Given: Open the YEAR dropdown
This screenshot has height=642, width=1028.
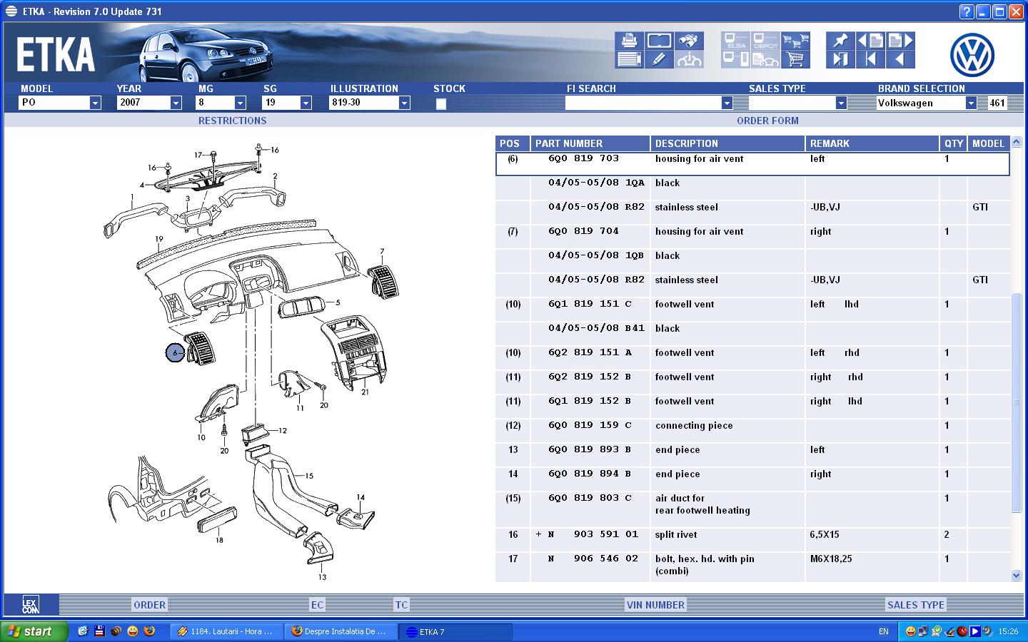Looking at the screenshot, I should pyautogui.click(x=176, y=103).
